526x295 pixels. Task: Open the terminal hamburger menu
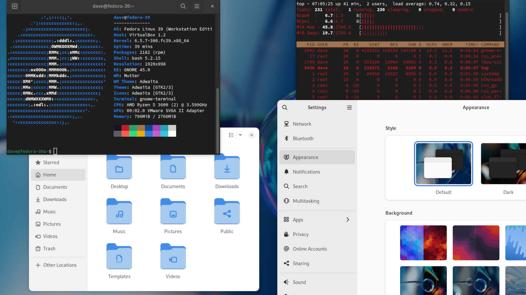pos(197,6)
